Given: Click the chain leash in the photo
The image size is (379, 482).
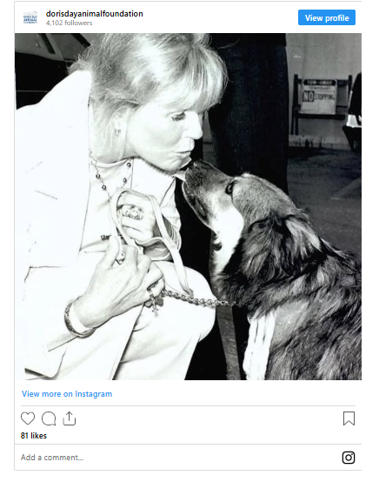Looking at the screenshot, I should [x=196, y=299].
